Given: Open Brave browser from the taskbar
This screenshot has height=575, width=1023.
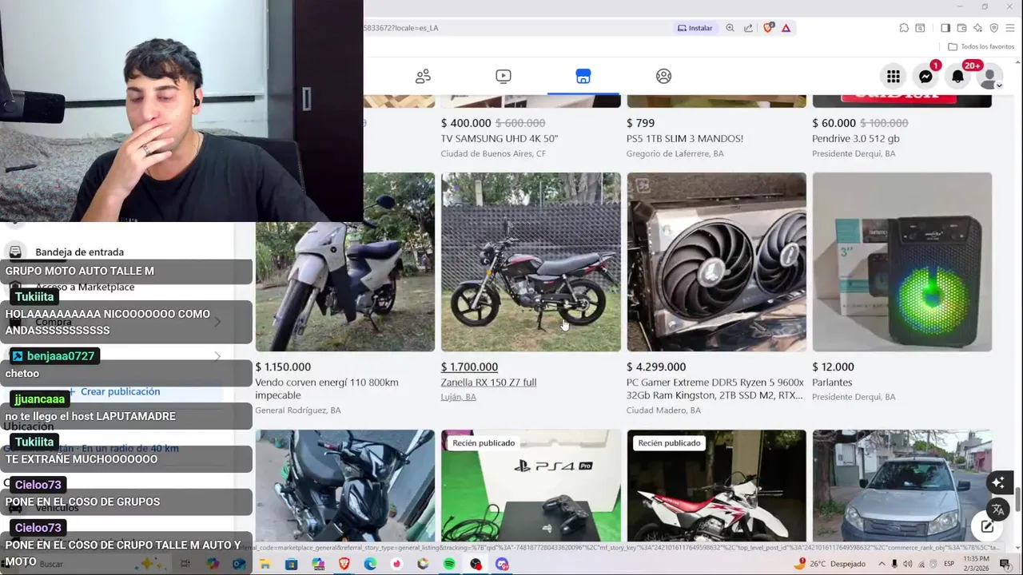Looking at the screenshot, I should pos(344,564).
